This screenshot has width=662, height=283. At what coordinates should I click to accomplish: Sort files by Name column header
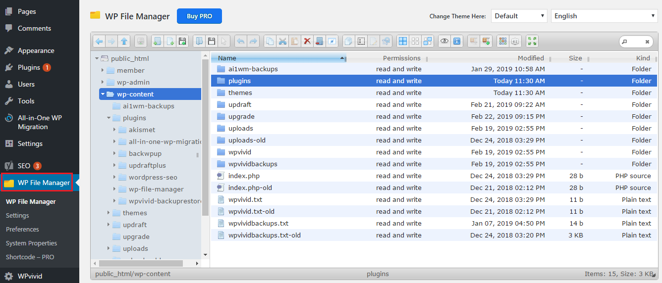278,58
